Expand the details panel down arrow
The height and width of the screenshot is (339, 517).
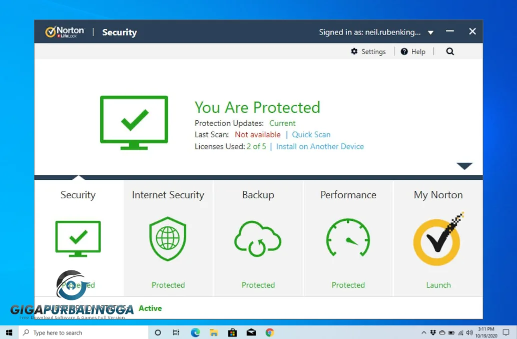click(x=464, y=166)
